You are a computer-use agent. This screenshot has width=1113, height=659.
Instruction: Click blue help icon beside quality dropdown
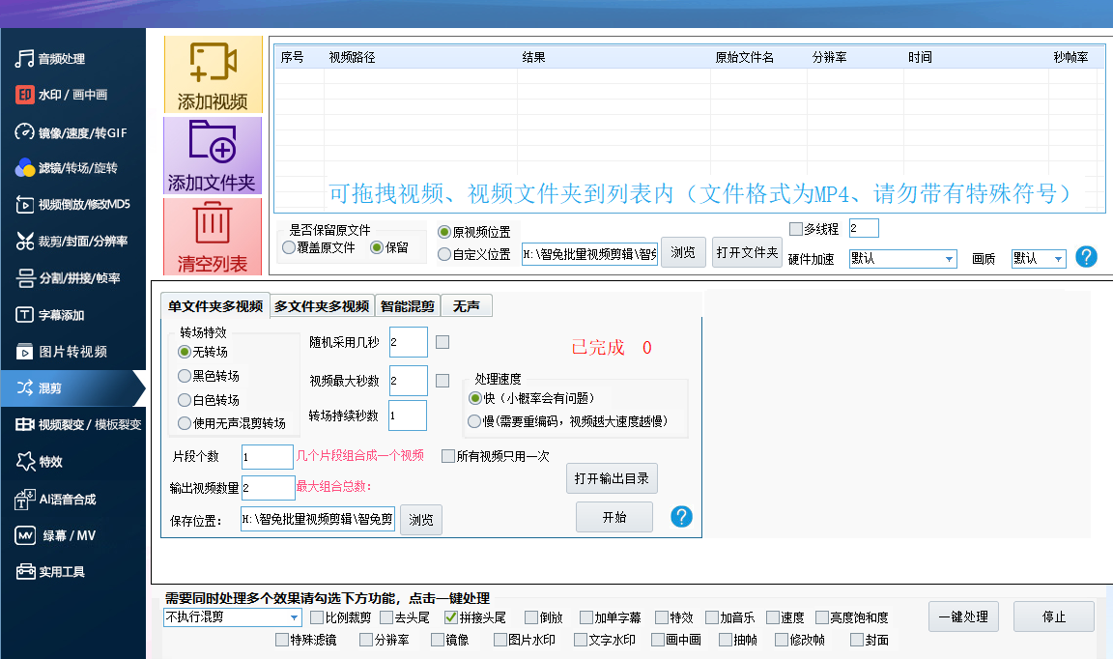coord(1086,257)
